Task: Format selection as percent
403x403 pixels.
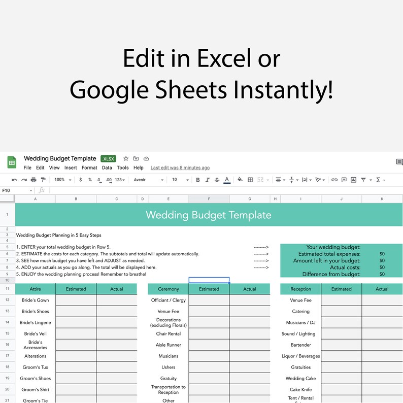Action: click(90, 180)
